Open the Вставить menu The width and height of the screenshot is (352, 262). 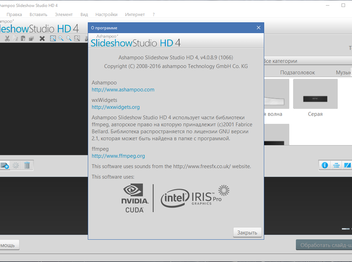38,14
